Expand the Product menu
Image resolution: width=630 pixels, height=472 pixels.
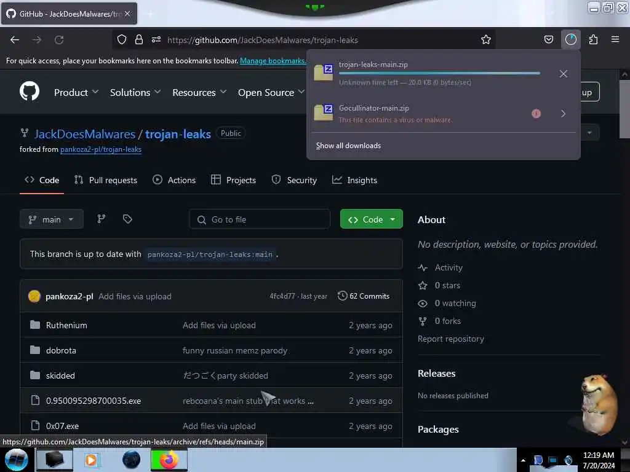coord(76,92)
